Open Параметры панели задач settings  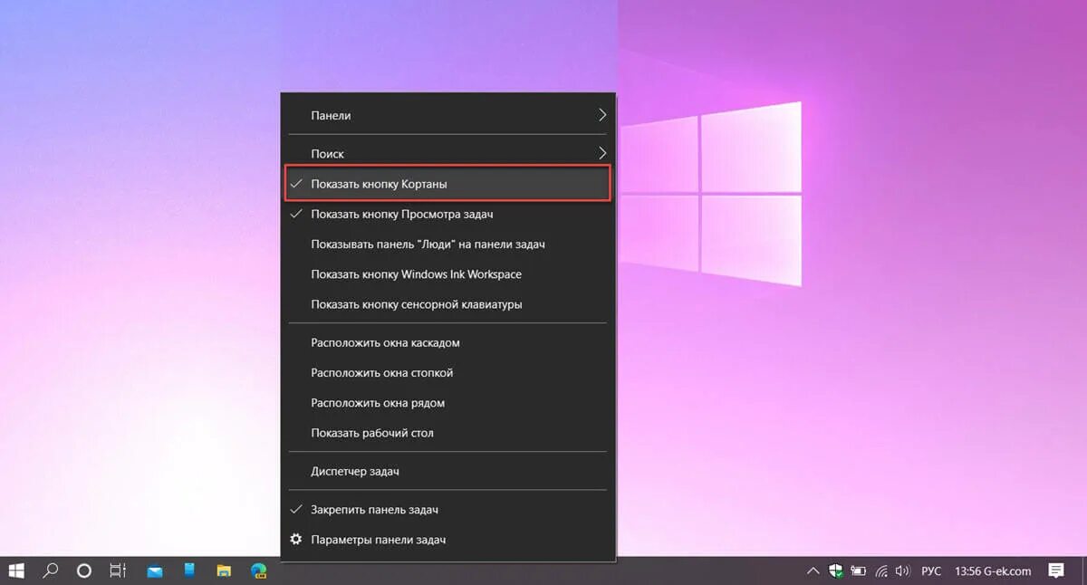pos(447,540)
